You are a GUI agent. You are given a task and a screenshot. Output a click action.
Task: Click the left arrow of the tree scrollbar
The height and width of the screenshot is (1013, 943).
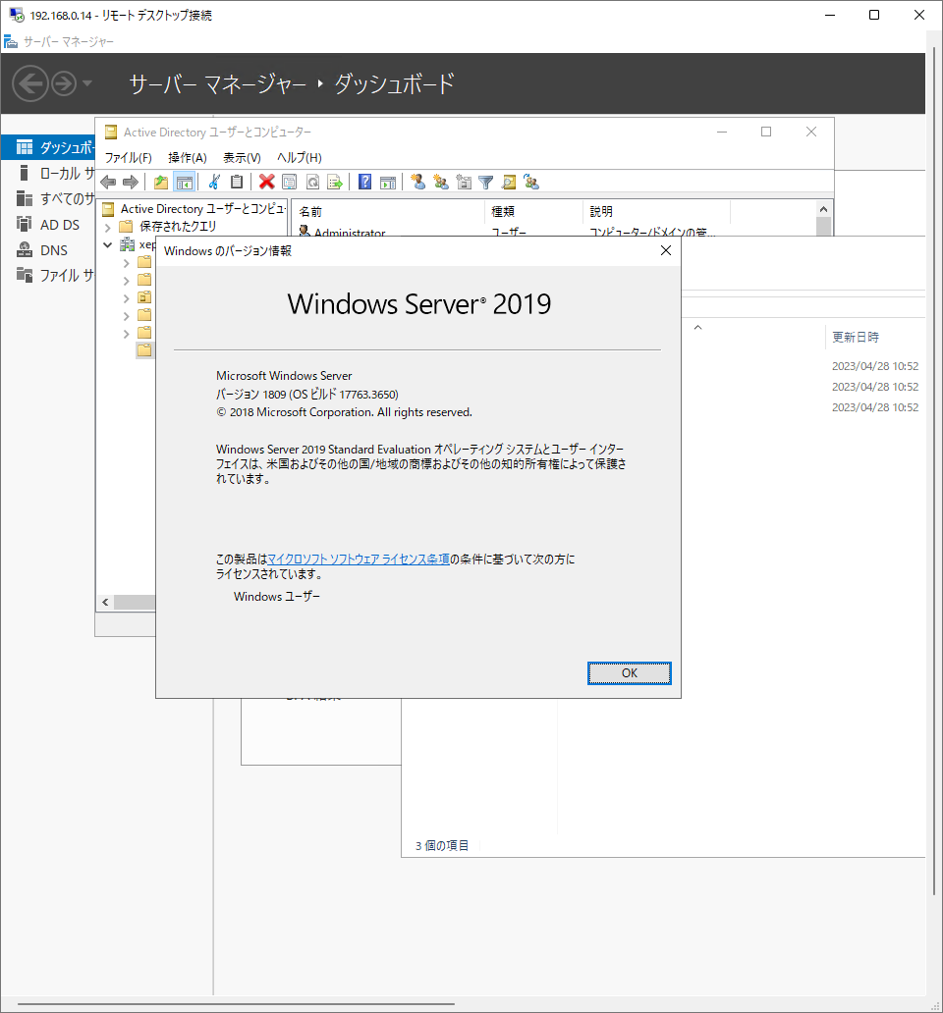105,602
